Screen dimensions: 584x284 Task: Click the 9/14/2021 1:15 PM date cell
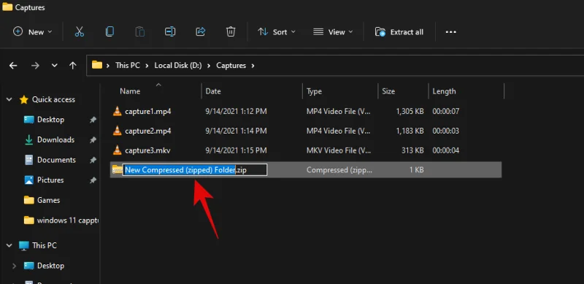(x=236, y=150)
